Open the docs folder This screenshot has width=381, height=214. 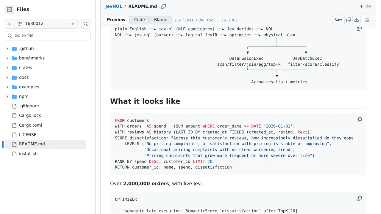coord(24,78)
